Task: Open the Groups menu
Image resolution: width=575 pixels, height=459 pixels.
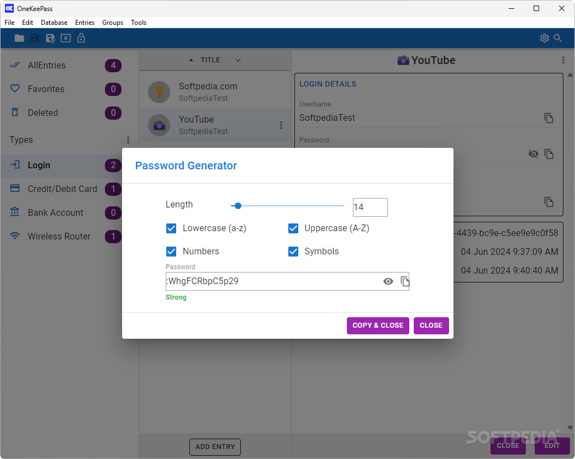Action: click(x=113, y=23)
